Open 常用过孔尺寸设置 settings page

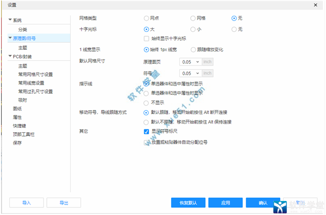point(35,92)
